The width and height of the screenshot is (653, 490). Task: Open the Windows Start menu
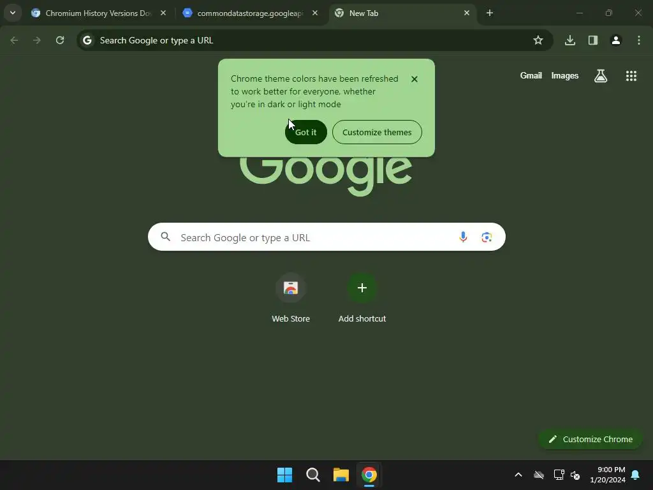point(285,475)
